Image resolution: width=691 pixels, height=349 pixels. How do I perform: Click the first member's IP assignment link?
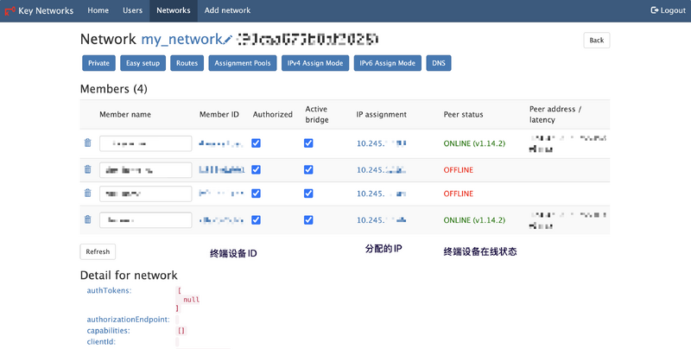pos(381,143)
